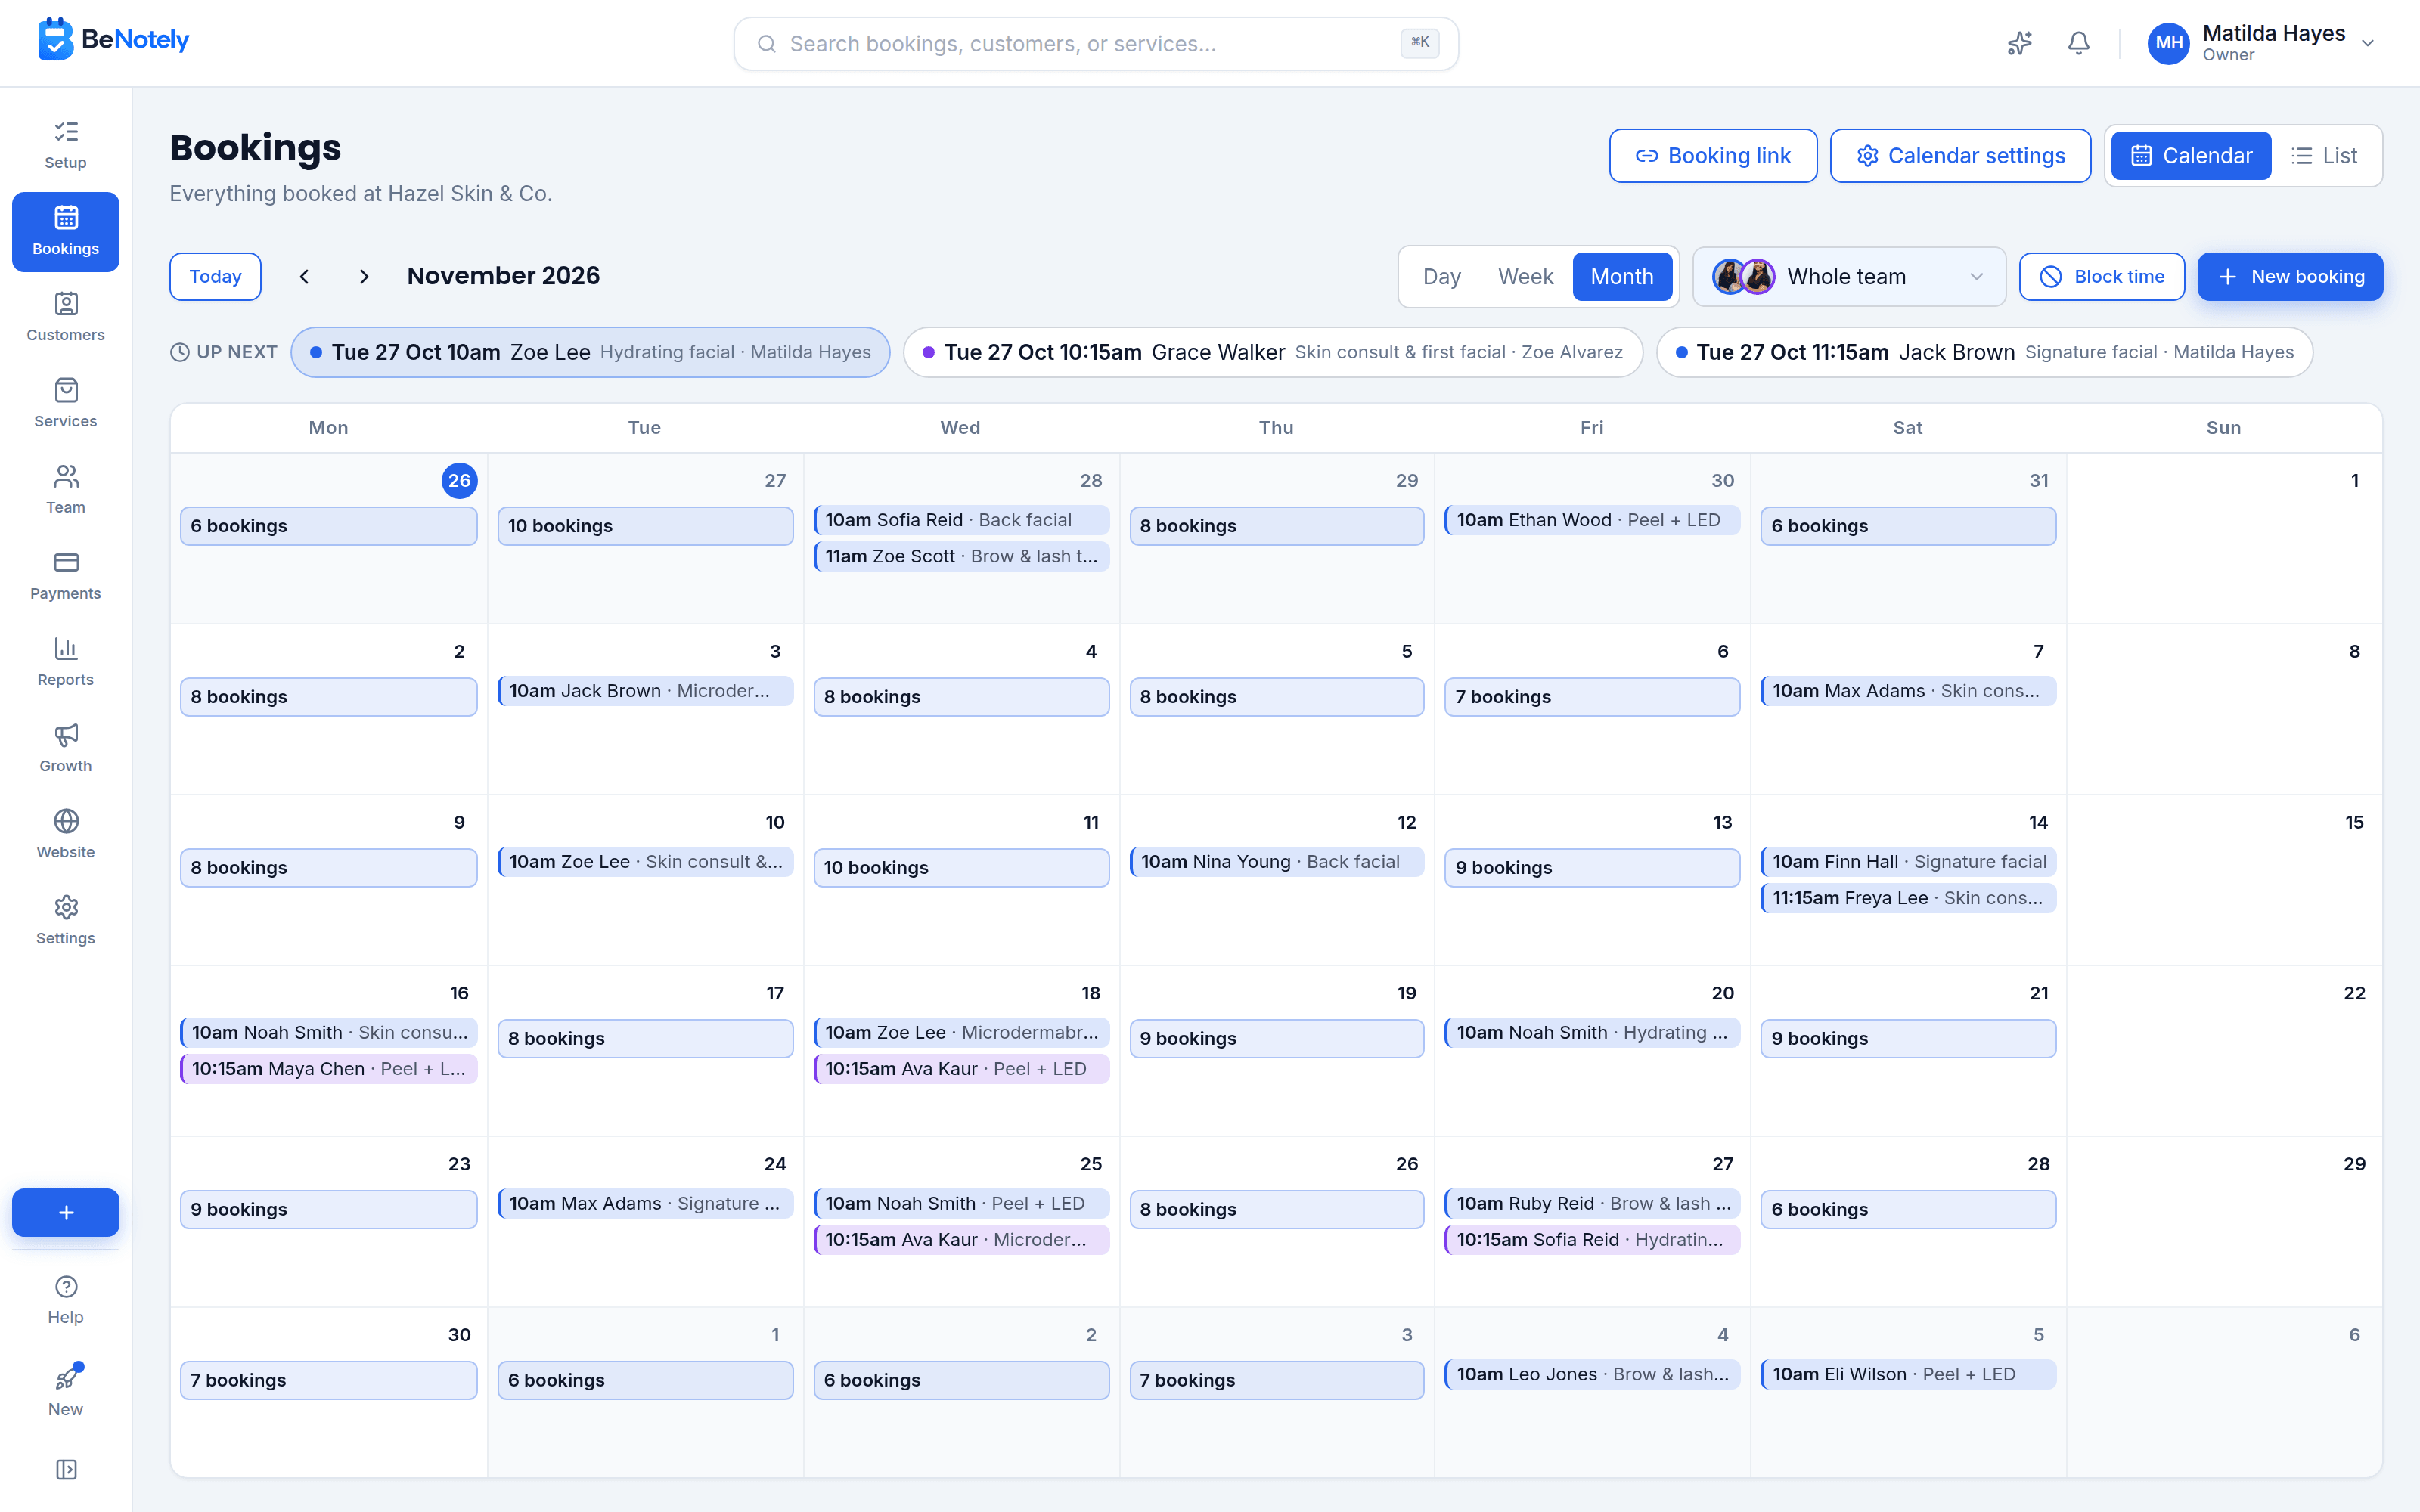The width and height of the screenshot is (2420, 1512).
Task: Open Calendar settings
Action: [1960, 156]
